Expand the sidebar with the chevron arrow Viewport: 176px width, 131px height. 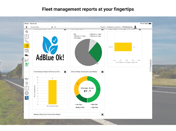tap(26, 27)
